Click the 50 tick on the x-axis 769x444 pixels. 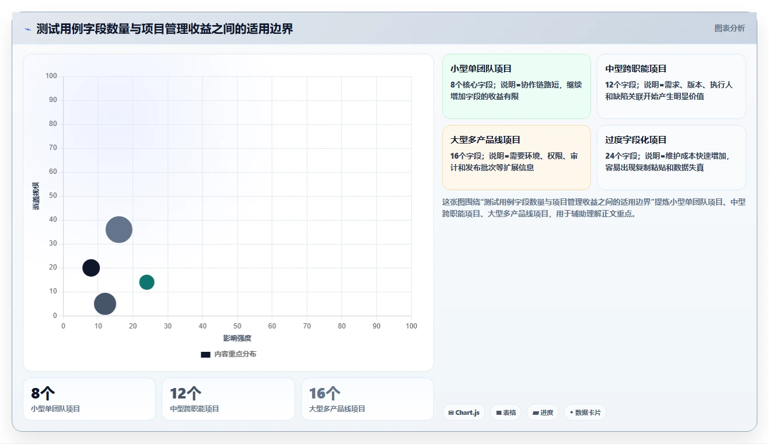tap(237, 326)
